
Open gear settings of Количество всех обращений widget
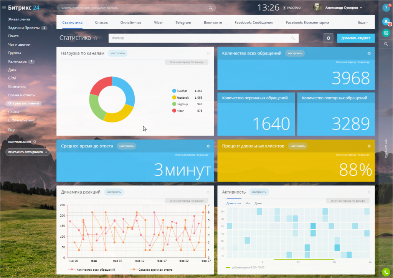click(369, 53)
